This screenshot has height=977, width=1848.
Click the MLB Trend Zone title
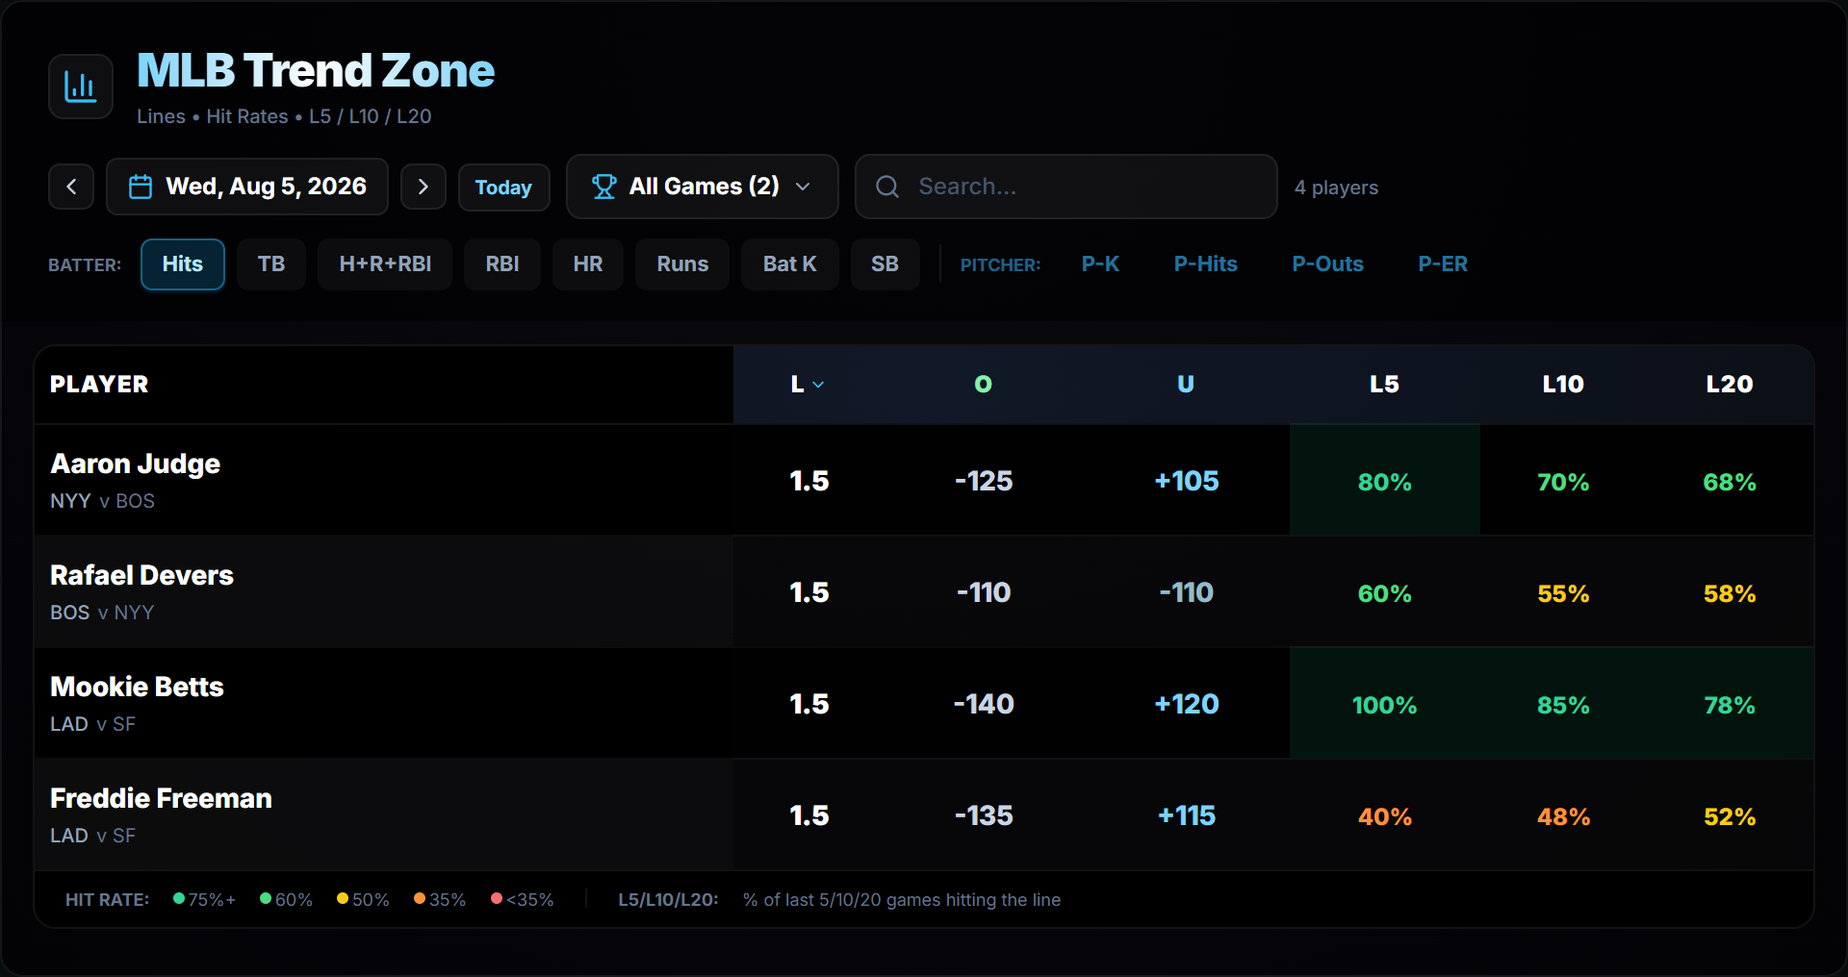pyautogui.click(x=316, y=70)
